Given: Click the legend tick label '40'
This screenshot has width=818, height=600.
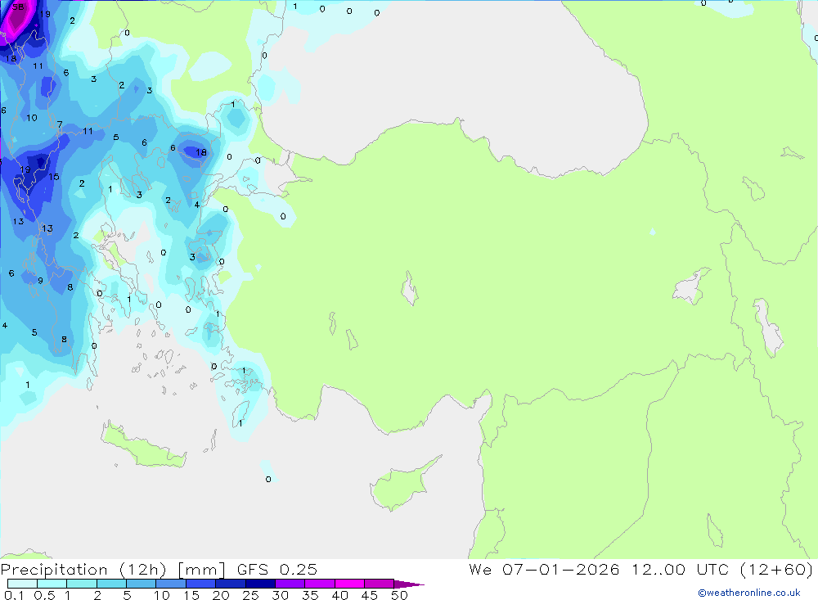Looking at the screenshot, I should pyautogui.click(x=340, y=595).
